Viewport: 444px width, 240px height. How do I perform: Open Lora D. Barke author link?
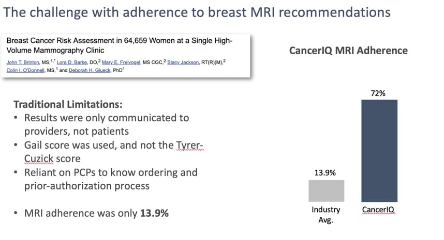71,62
